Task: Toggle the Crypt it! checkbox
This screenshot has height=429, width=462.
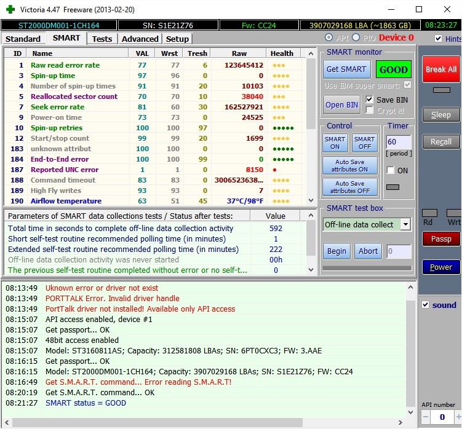Action: [x=369, y=111]
